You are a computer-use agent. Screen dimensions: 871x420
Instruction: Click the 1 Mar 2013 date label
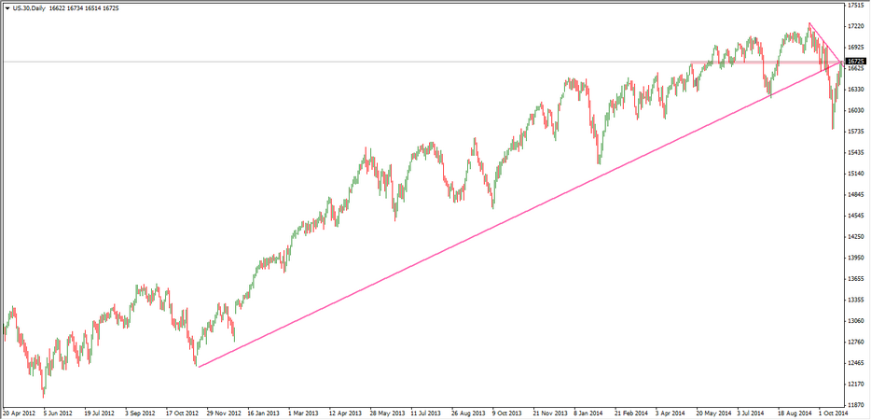pos(303,411)
